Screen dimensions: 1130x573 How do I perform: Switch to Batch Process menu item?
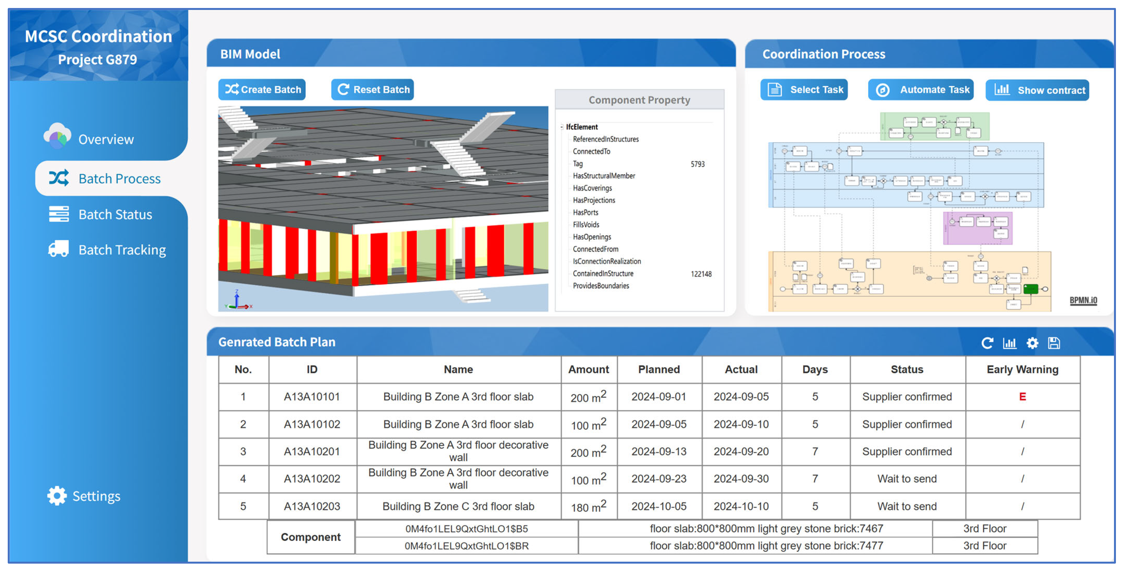[x=119, y=178]
